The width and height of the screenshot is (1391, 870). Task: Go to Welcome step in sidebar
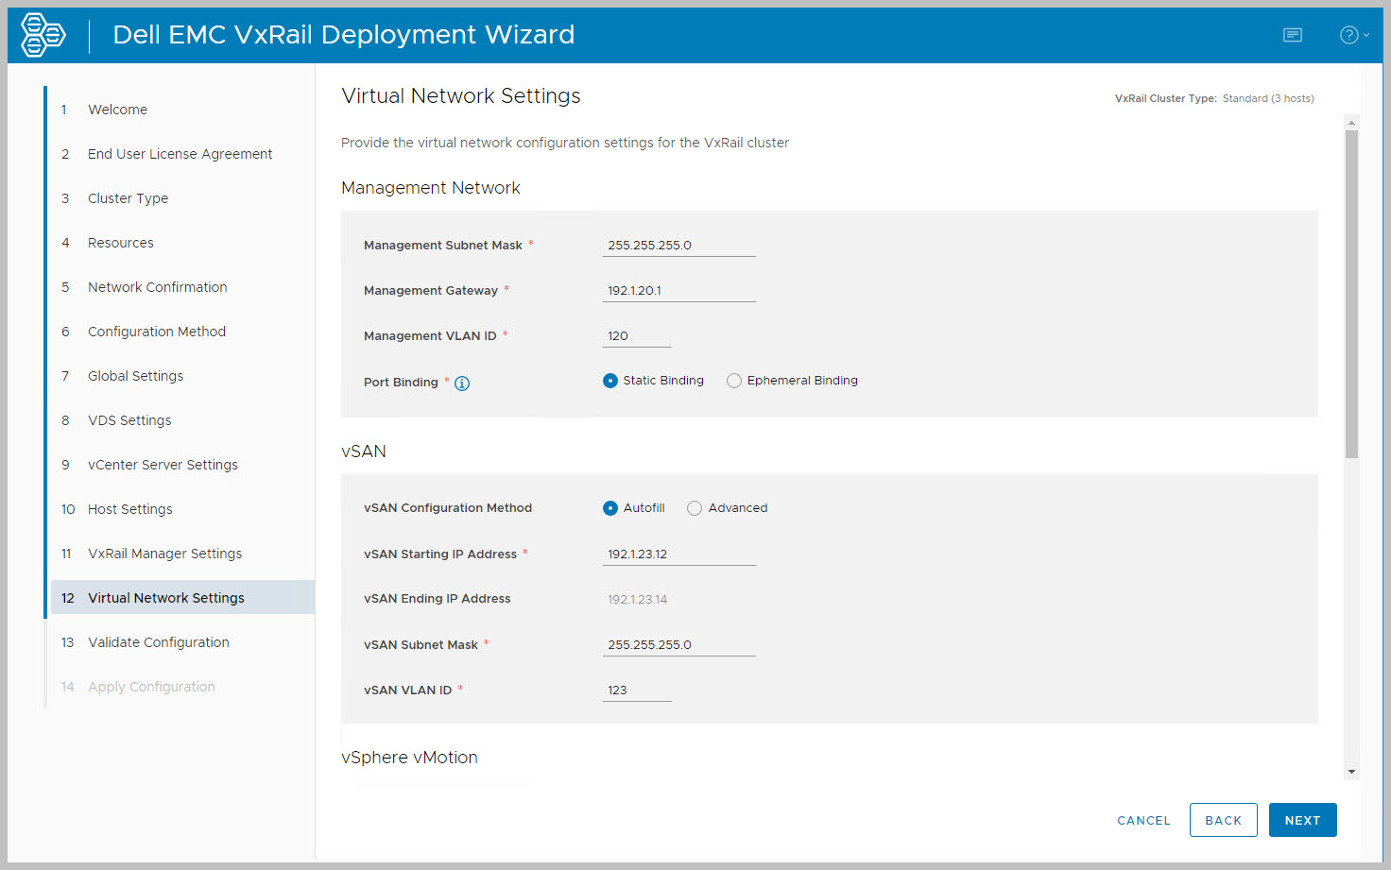[x=117, y=110]
